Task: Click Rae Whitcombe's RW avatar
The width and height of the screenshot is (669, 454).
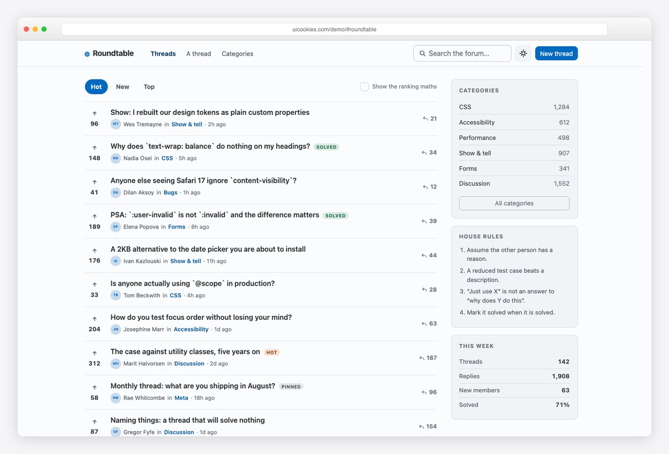Action: pyautogui.click(x=115, y=398)
